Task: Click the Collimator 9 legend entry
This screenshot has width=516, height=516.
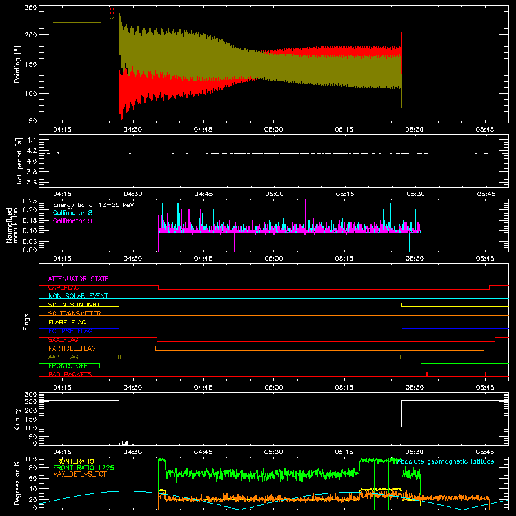Action: (x=72, y=221)
